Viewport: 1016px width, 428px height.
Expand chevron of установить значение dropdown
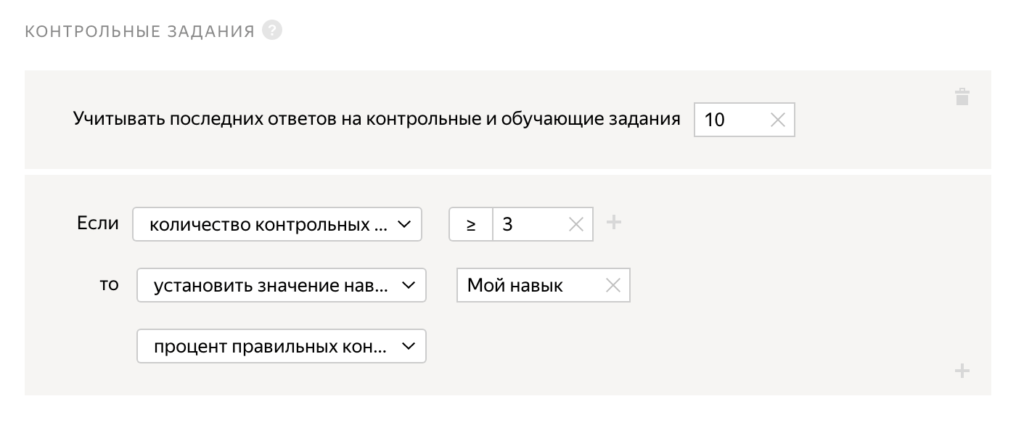(409, 286)
